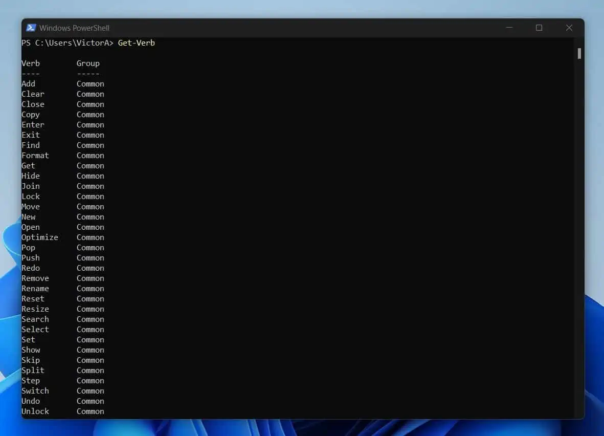Click the PowerShell icon in title bar
Image resolution: width=604 pixels, height=436 pixels.
(31, 28)
